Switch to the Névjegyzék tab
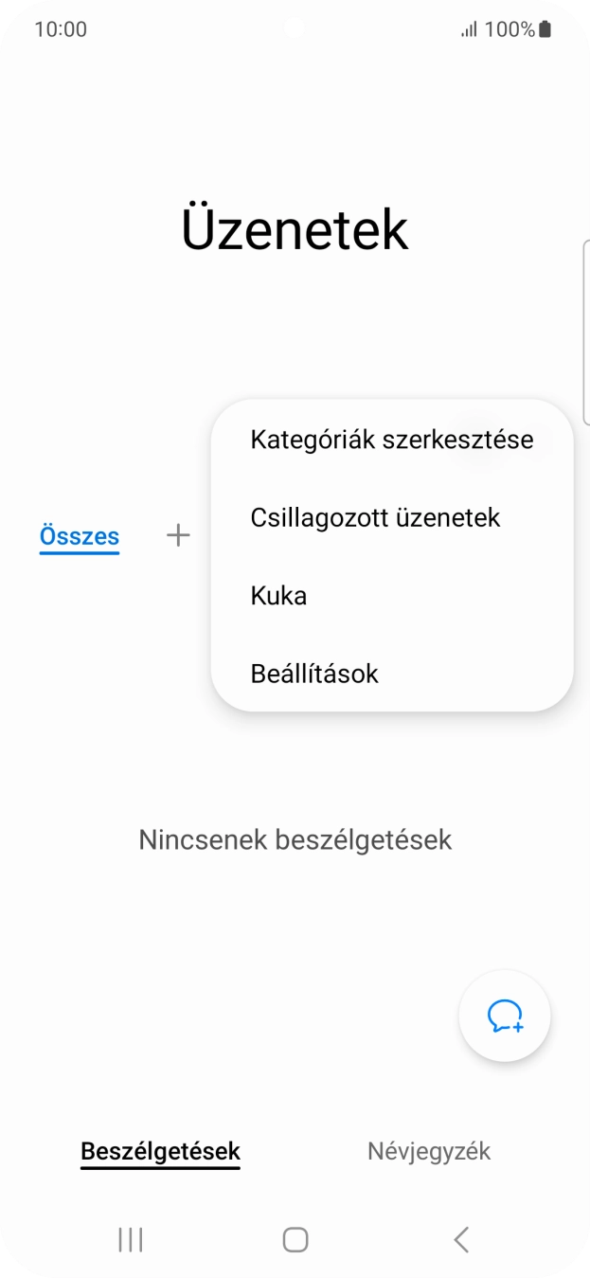 429,1151
